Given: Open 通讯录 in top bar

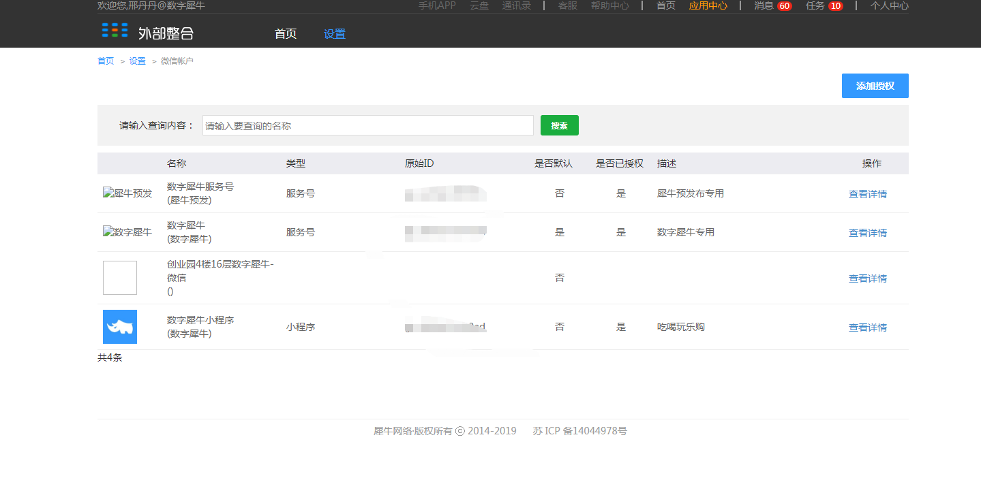Looking at the screenshot, I should [x=517, y=5].
